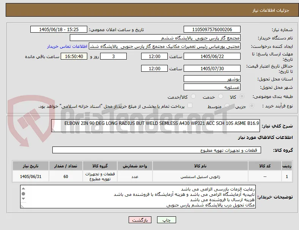This screenshot has width=299, height=230.
Task: Click the goods group cell in table row
Action: pyautogui.click(x=100, y=176)
